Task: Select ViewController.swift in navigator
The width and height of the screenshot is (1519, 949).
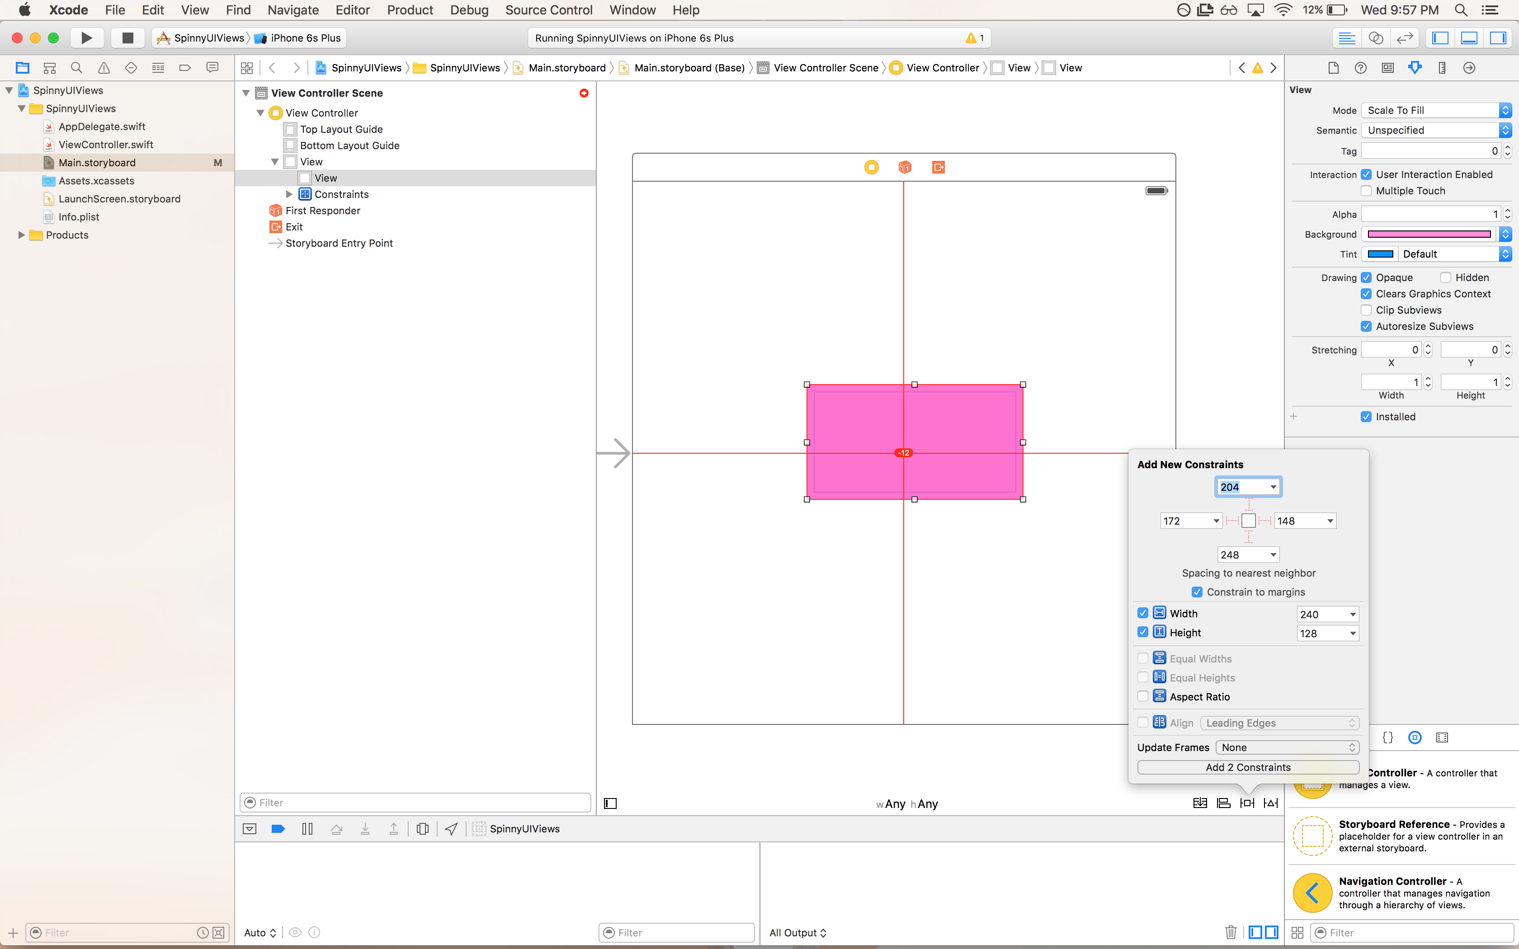Action: (105, 144)
